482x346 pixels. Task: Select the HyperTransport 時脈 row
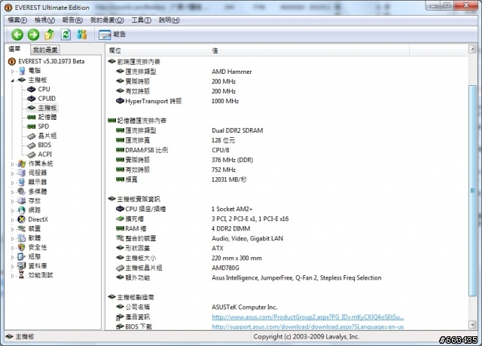point(154,101)
